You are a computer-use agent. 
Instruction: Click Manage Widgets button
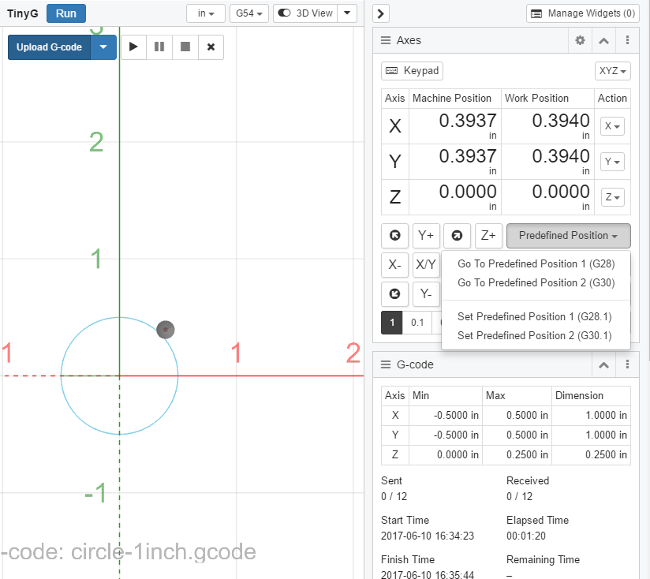click(582, 13)
